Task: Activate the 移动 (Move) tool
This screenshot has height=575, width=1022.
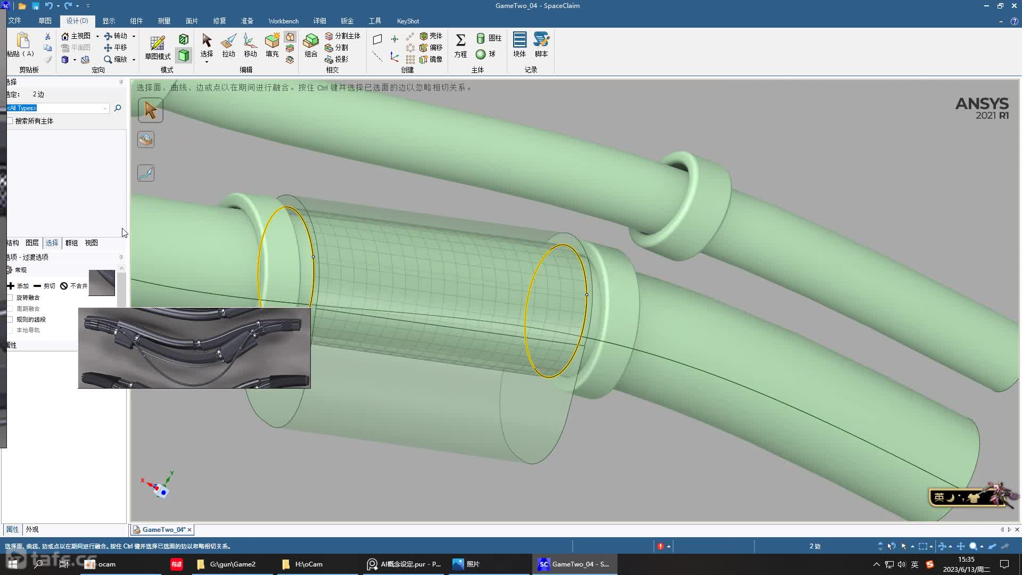Action: pos(250,45)
